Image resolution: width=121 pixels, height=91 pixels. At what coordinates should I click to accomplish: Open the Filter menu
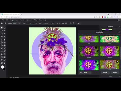coord(36,20)
